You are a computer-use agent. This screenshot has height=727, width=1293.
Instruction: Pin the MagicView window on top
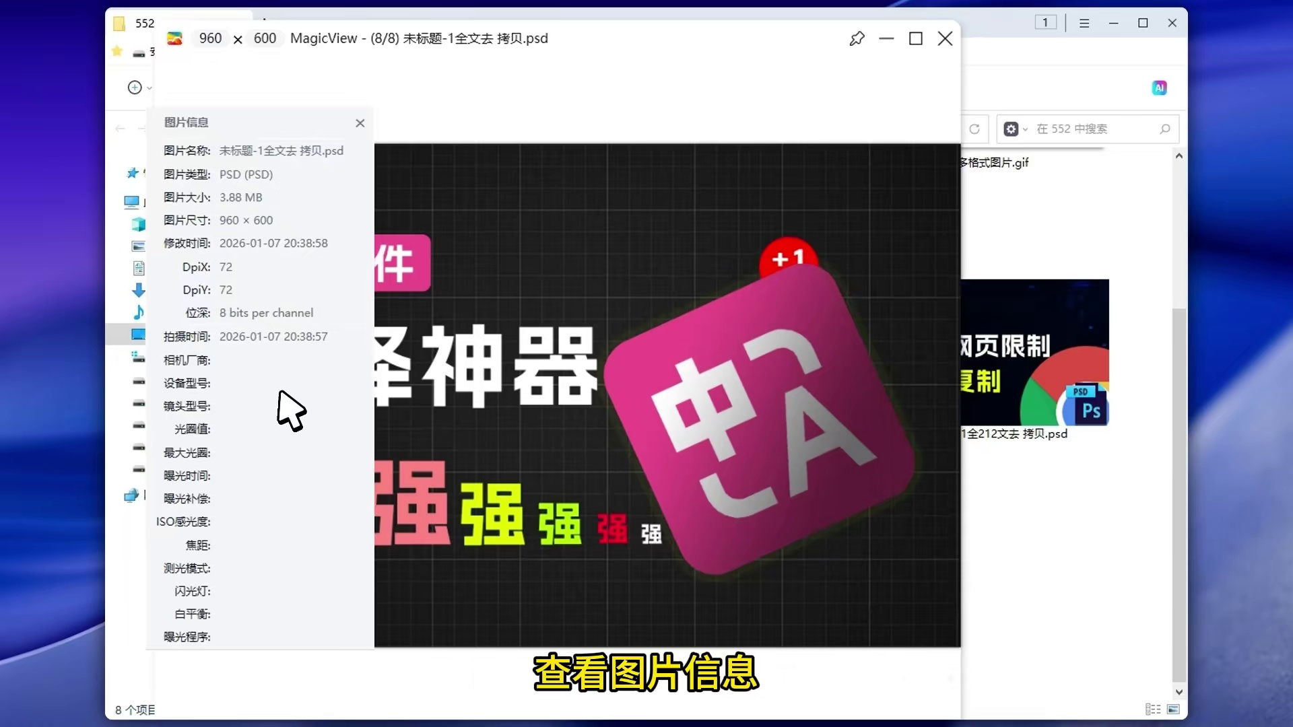coord(857,38)
